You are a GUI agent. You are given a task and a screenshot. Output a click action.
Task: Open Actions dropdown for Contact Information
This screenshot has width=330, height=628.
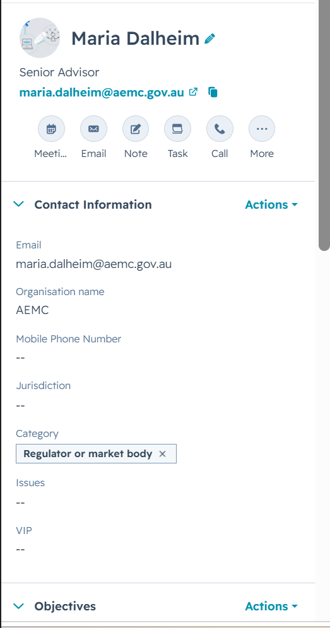[x=271, y=205]
